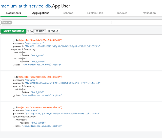
Task: Collapse 0: Object in adminuser roles
Action: pos(15,120)
